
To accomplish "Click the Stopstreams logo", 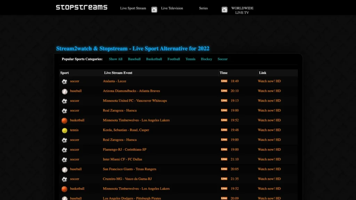I will pyautogui.click(x=81, y=7).
